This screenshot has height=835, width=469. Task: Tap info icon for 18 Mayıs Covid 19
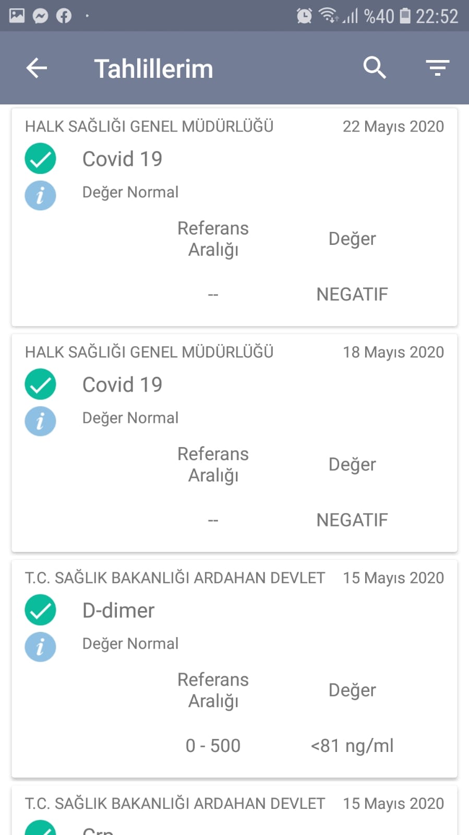click(40, 421)
